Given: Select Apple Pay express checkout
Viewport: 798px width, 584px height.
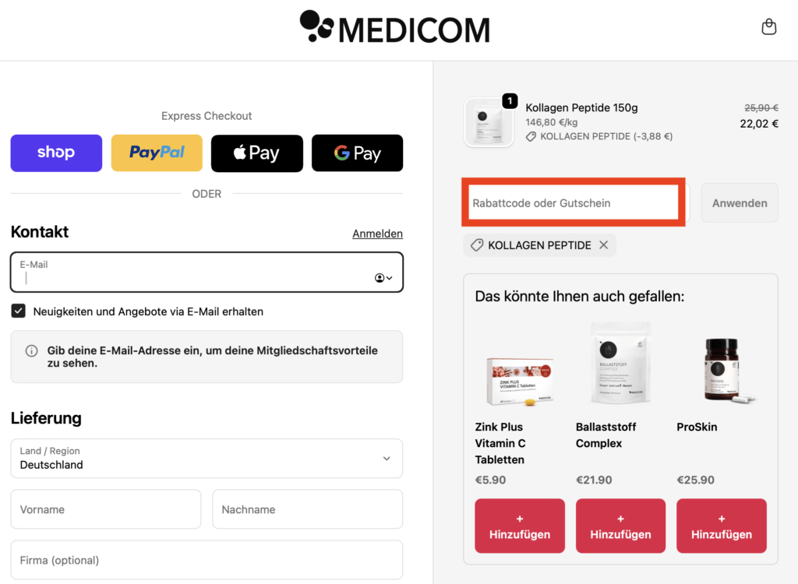Looking at the screenshot, I should 256,153.
